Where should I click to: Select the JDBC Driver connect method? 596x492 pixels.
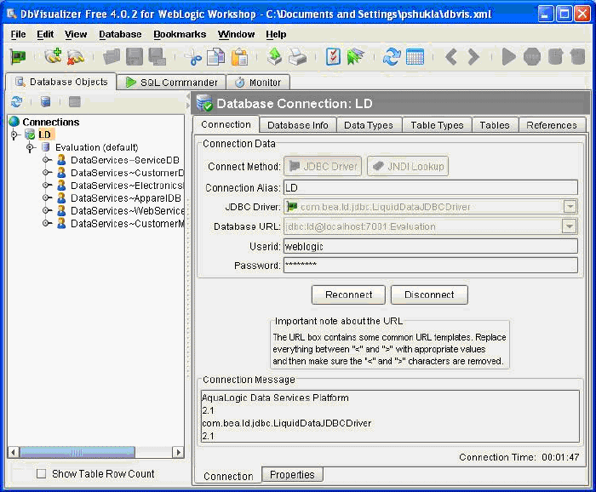coord(323,166)
